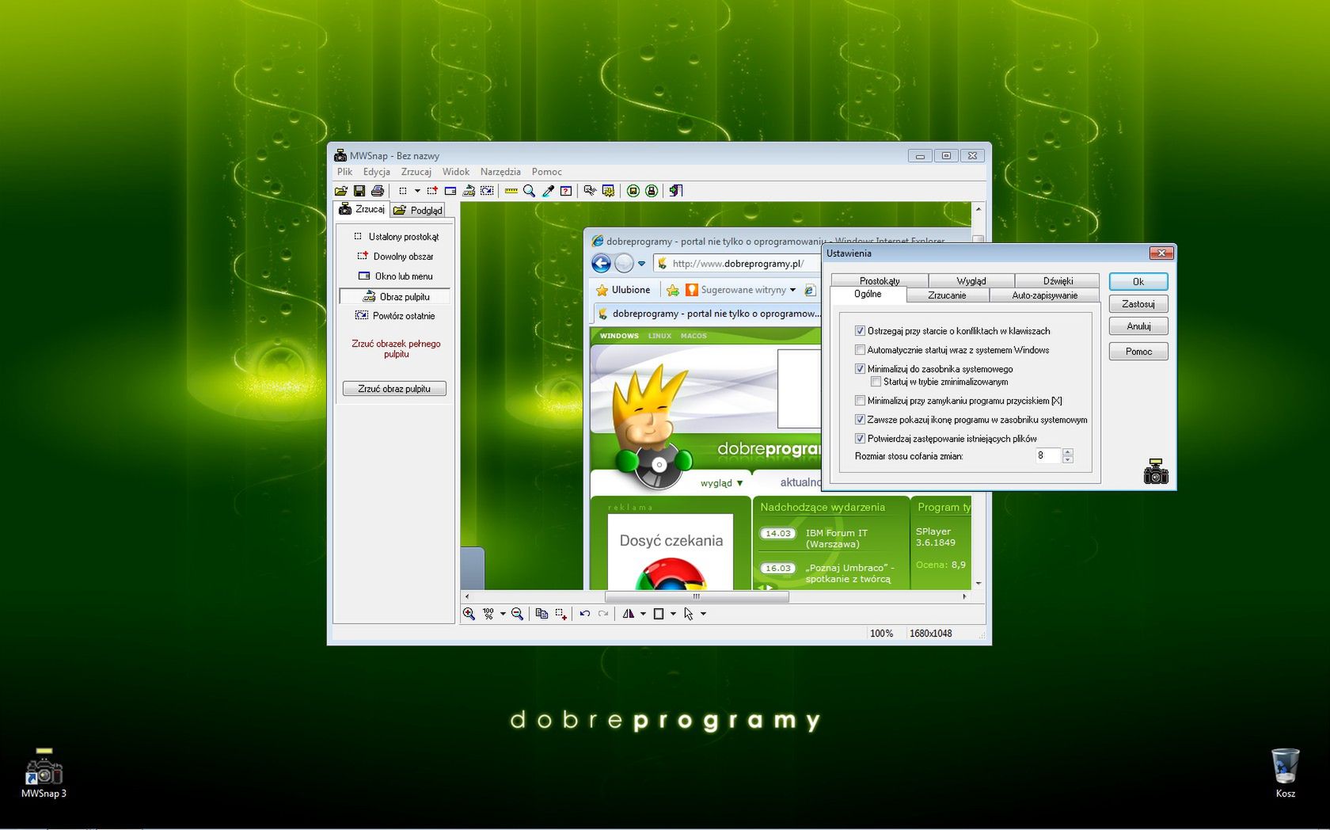Toggle 'Potwierdzaj zastępowanie istniejących plików' checkbox
1330x830 pixels.
[x=860, y=439]
